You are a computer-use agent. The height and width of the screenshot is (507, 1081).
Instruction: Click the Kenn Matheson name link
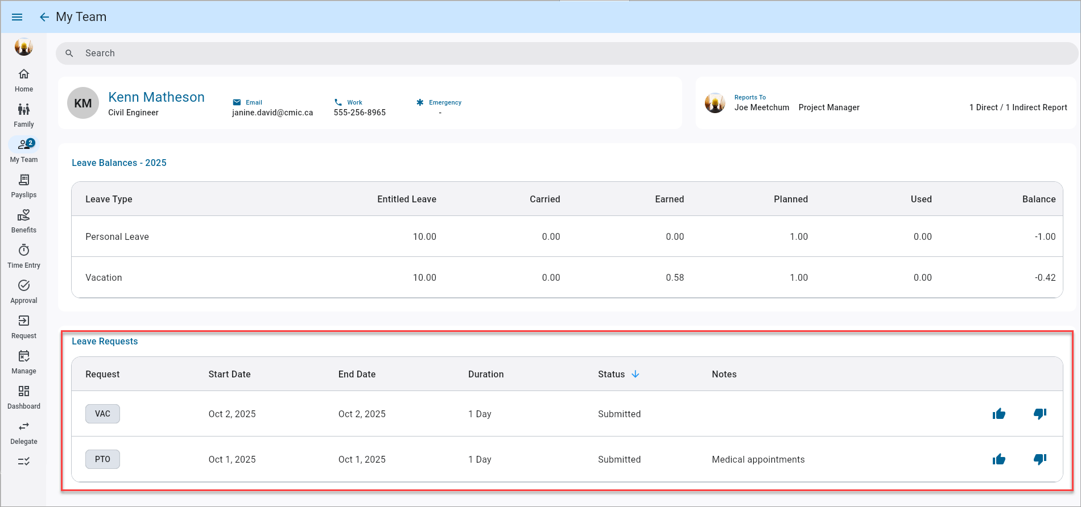point(156,97)
